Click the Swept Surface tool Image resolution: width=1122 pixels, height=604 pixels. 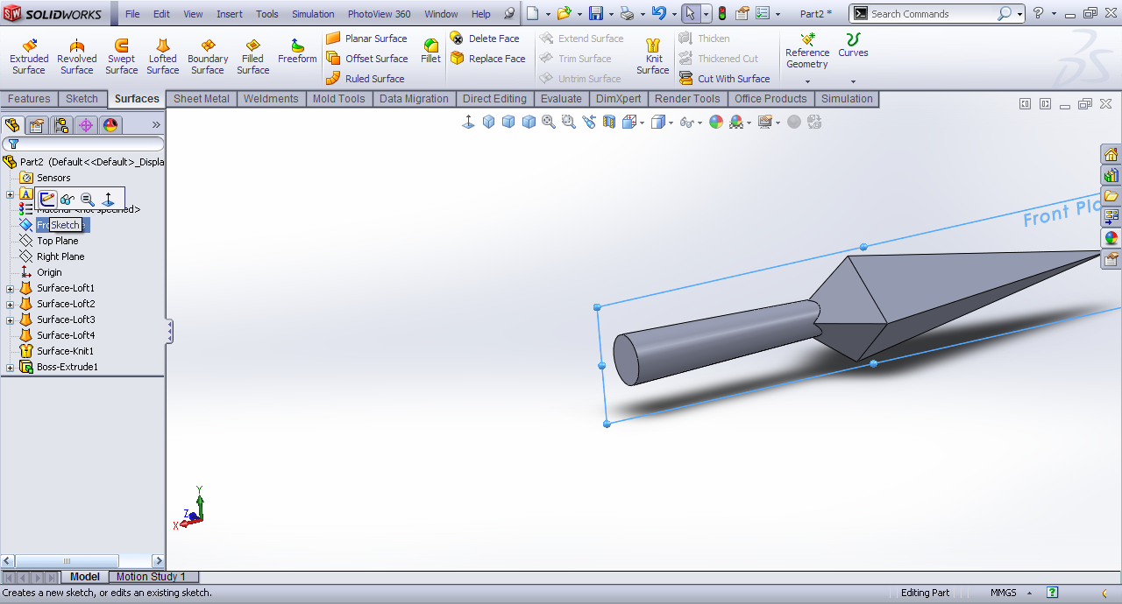coord(121,57)
